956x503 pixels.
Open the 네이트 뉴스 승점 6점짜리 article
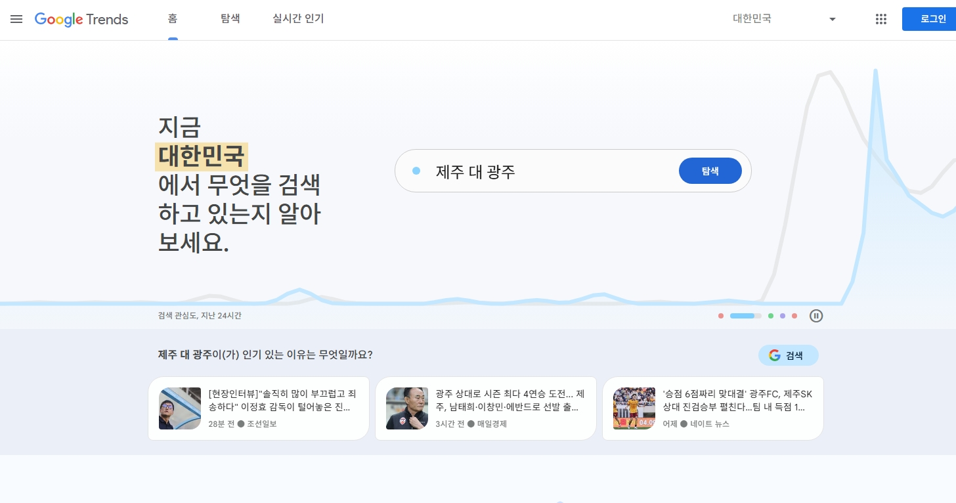pyautogui.click(x=713, y=408)
